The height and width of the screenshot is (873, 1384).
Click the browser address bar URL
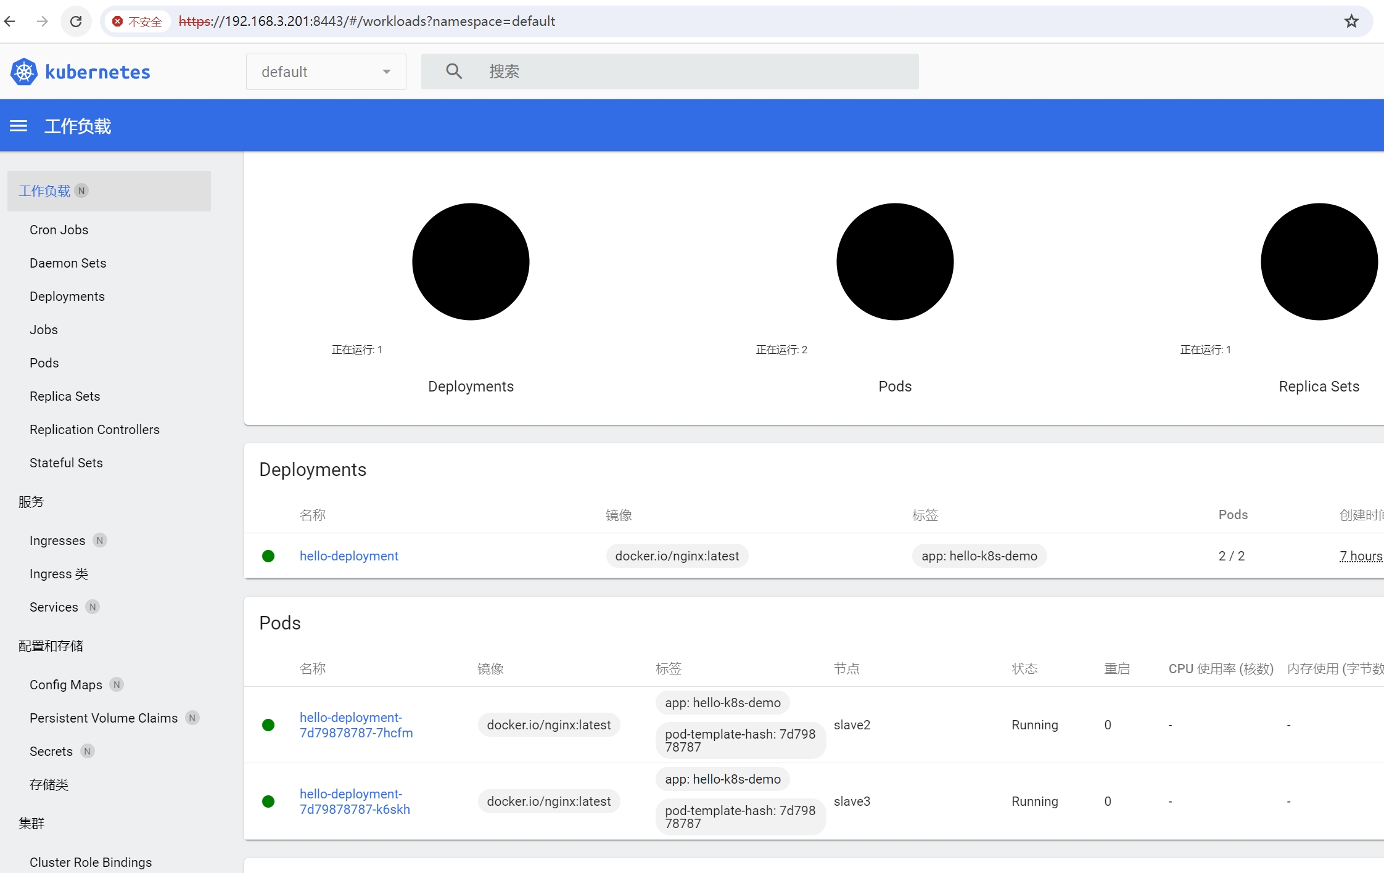click(366, 22)
